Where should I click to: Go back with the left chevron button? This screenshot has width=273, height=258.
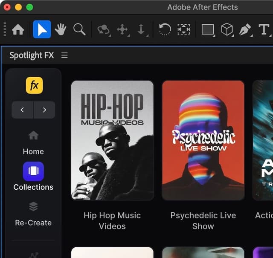coord(22,110)
